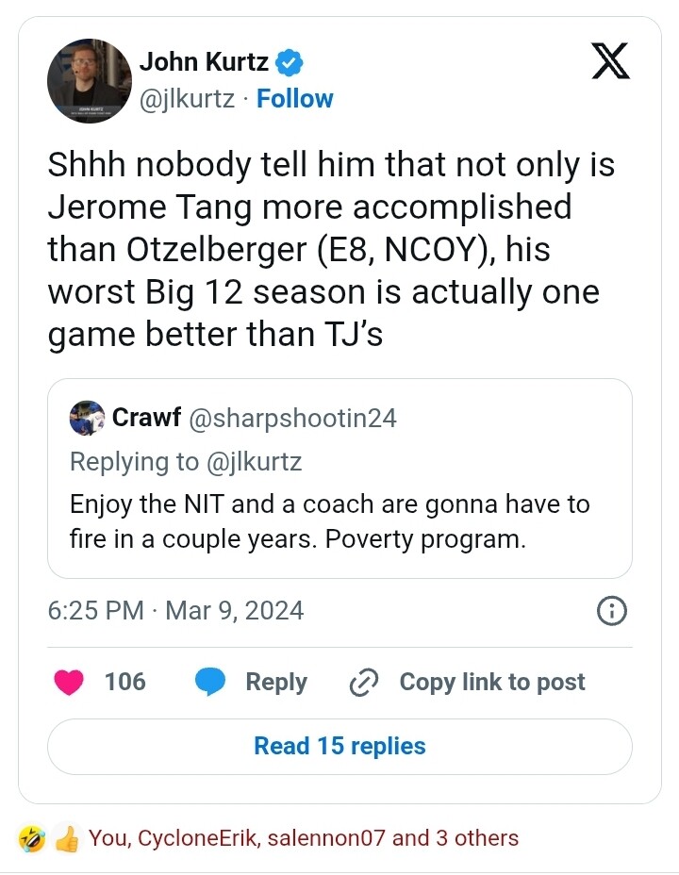Click the John Kurtz display name
Viewport: 679px width, 875px height.
point(205,63)
